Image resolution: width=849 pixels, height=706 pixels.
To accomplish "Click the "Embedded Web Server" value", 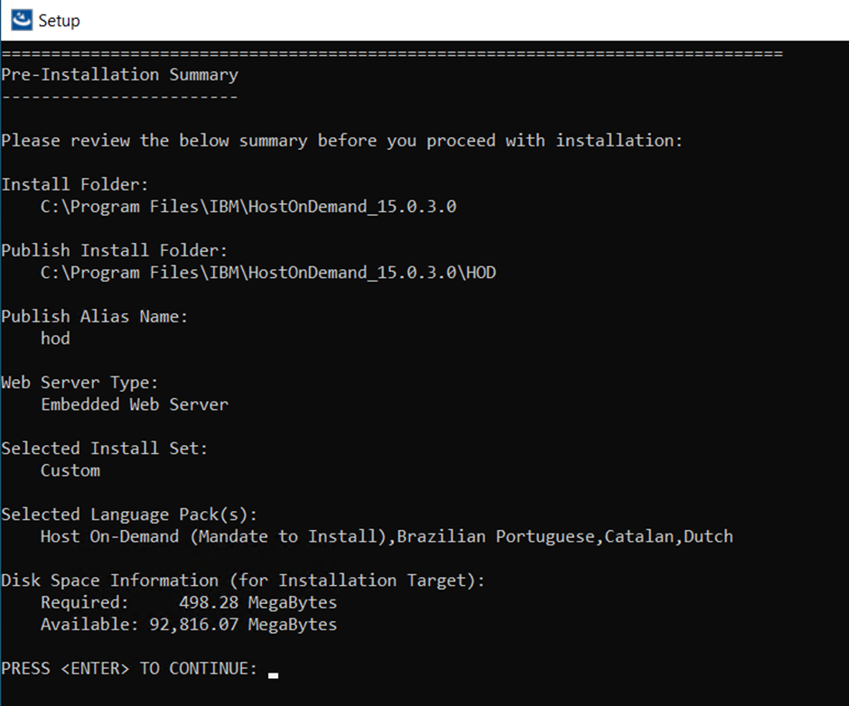I will click(x=135, y=404).
